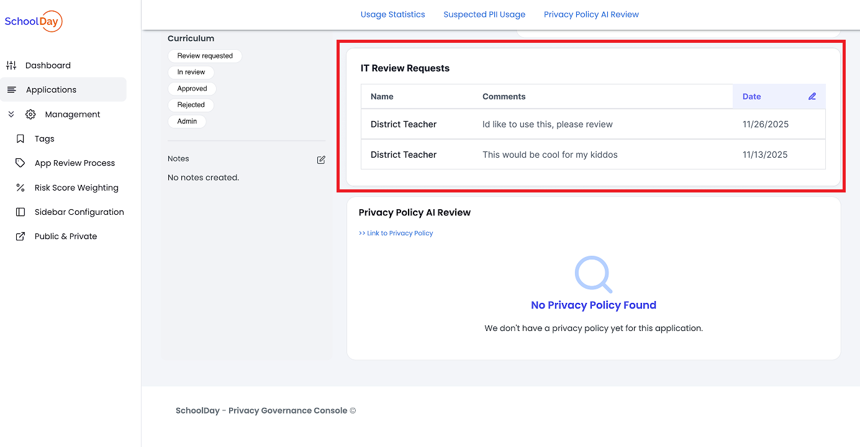Open Dashboard from the sidebar
Image resolution: width=860 pixels, height=447 pixels.
click(x=48, y=65)
